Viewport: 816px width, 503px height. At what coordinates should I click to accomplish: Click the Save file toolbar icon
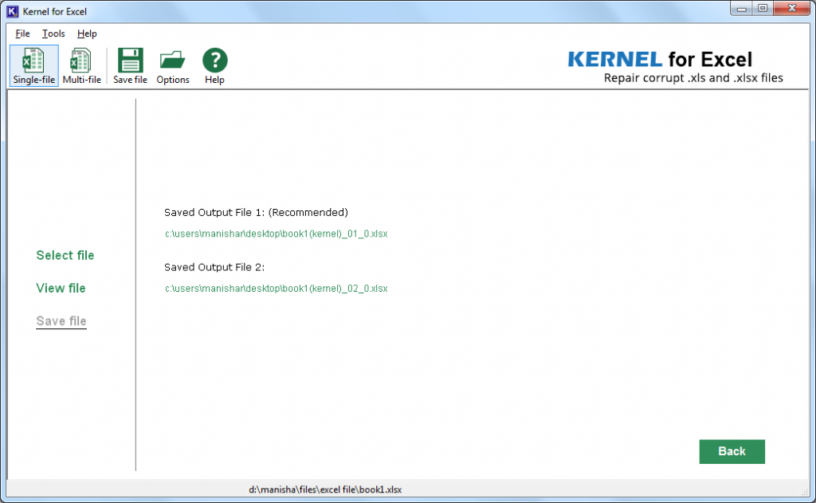pos(129,65)
